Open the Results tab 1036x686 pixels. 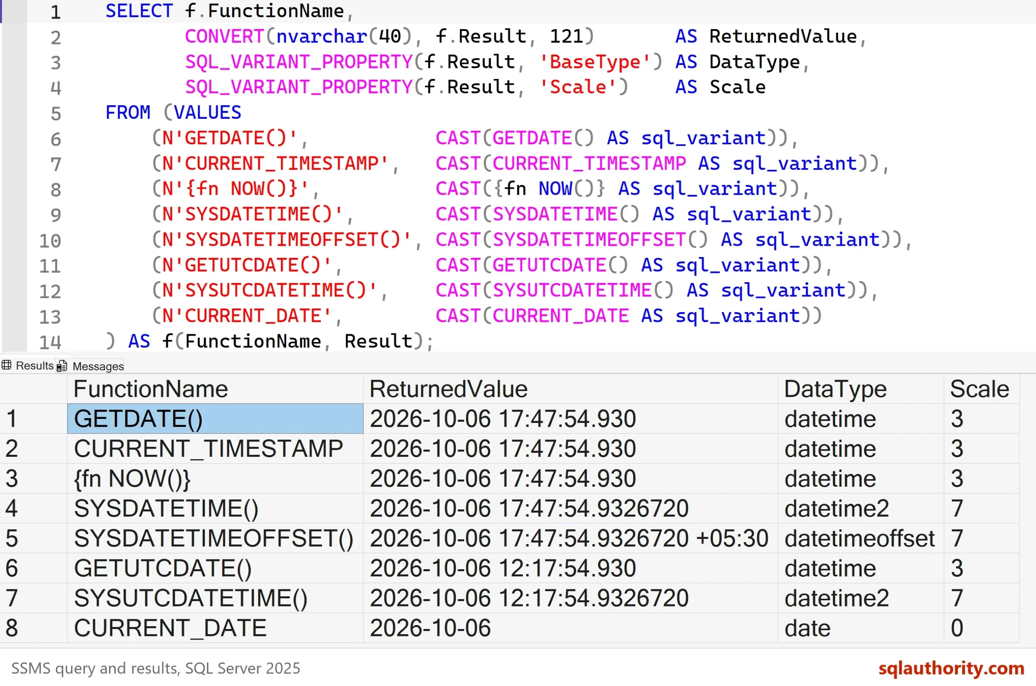[28, 365]
